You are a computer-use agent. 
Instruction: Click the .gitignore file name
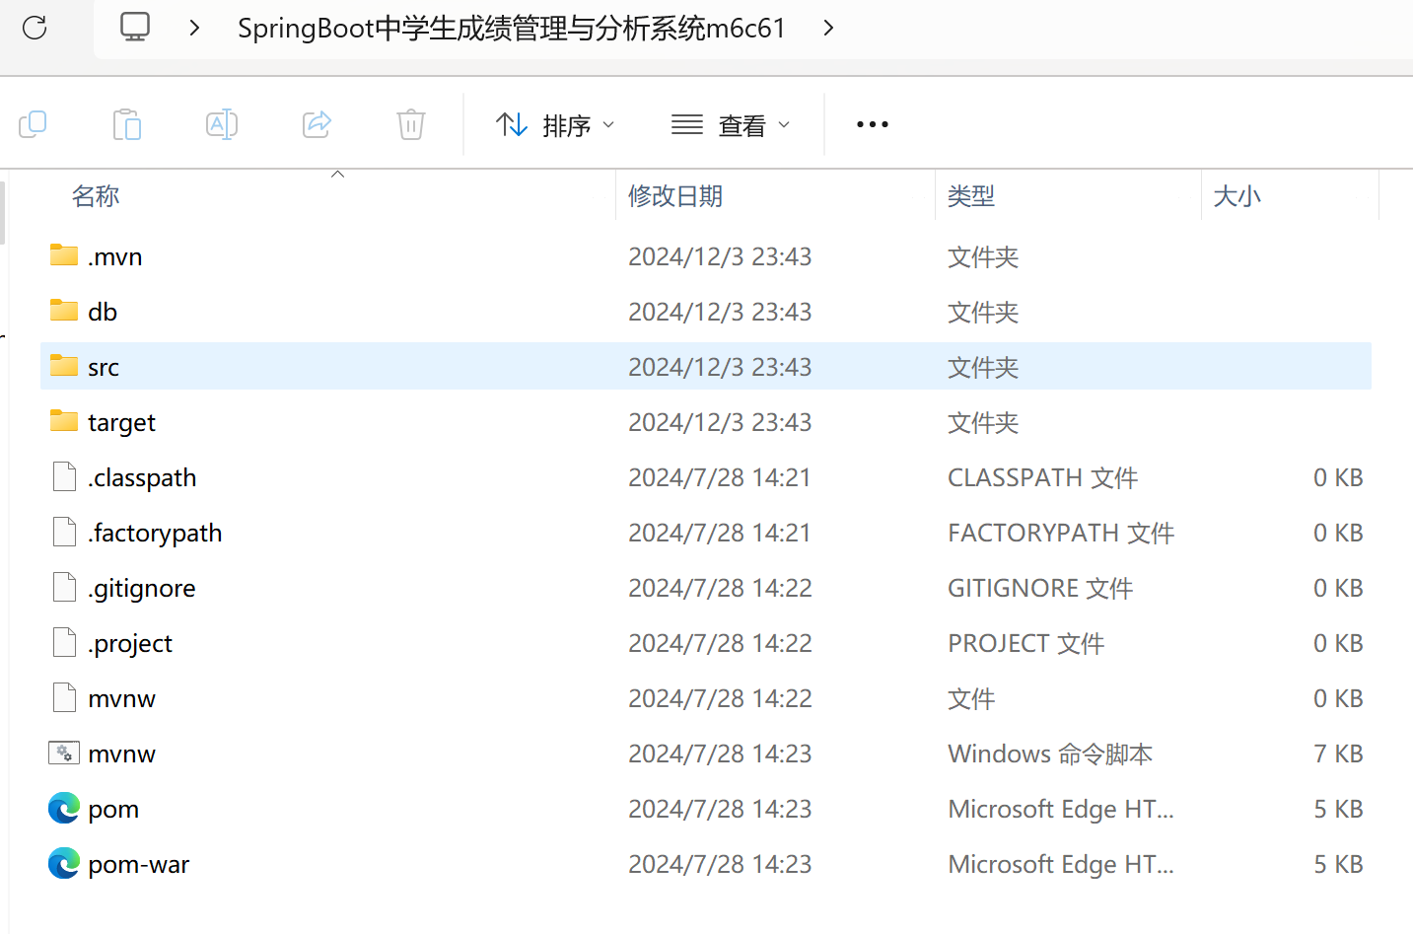(x=141, y=588)
